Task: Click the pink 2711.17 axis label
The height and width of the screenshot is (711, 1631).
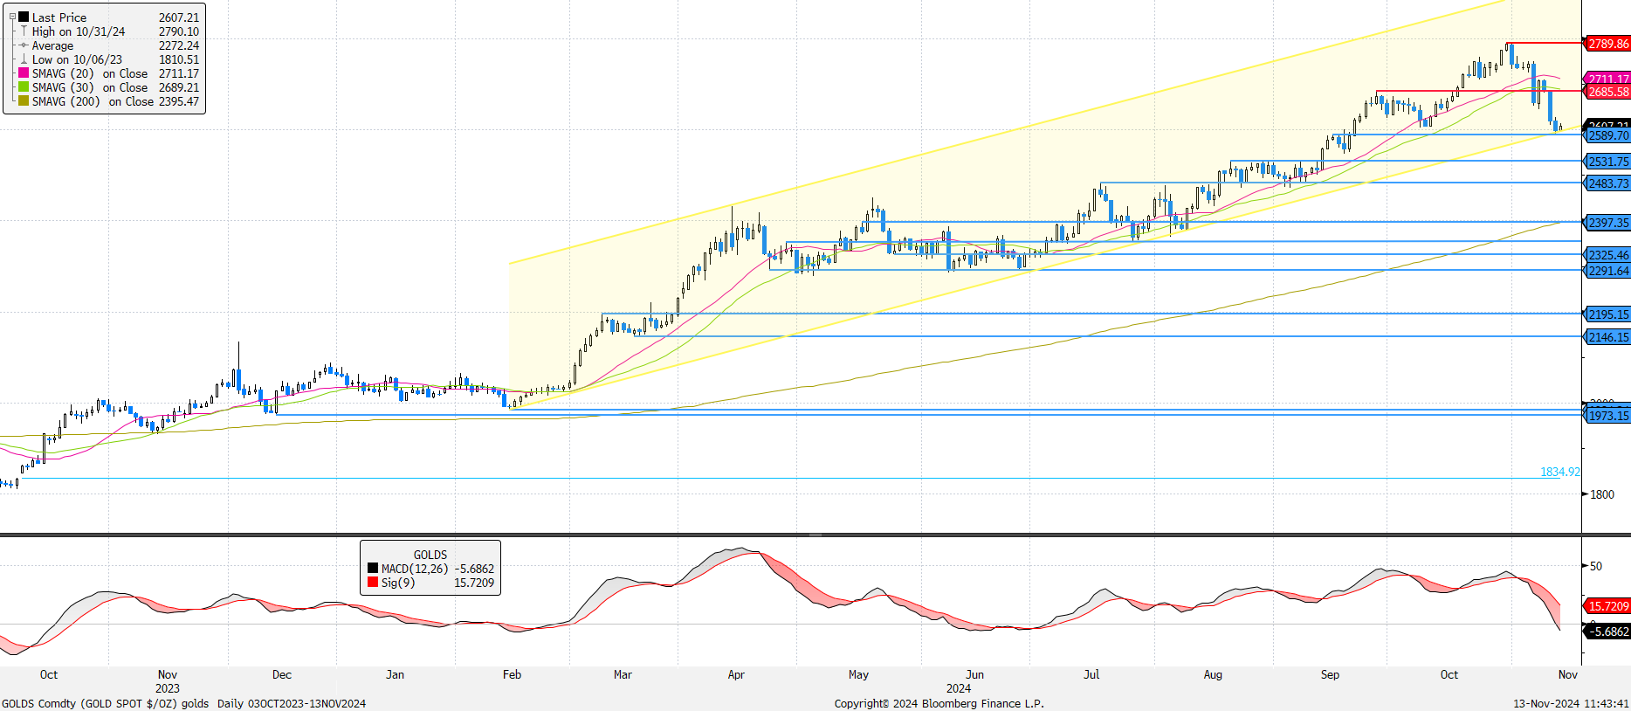Action: pyautogui.click(x=1607, y=79)
